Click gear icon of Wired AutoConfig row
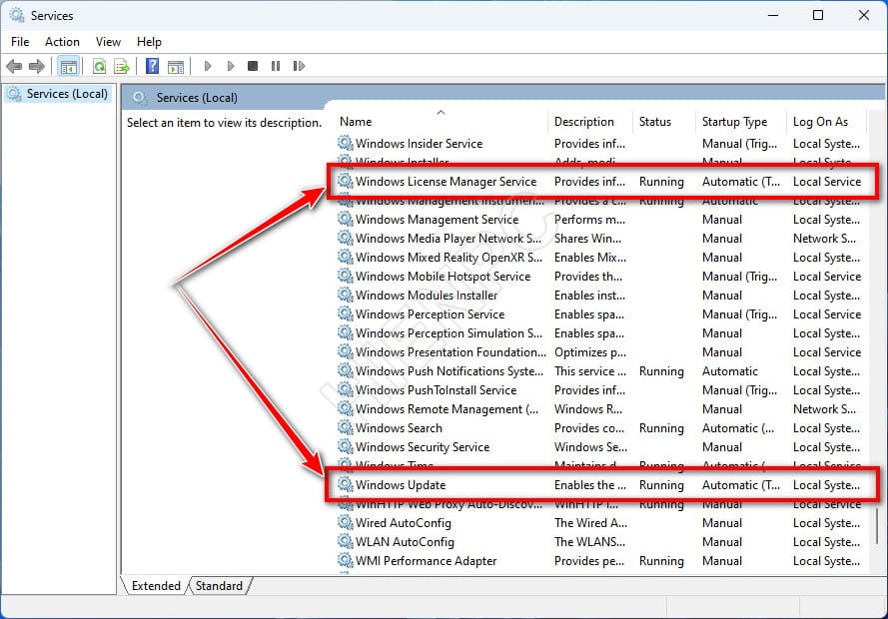The height and width of the screenshot is (619, 888). coord(346,522)
